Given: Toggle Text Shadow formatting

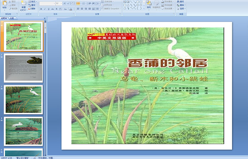Looking at the screenshot, I should (56, 9).
